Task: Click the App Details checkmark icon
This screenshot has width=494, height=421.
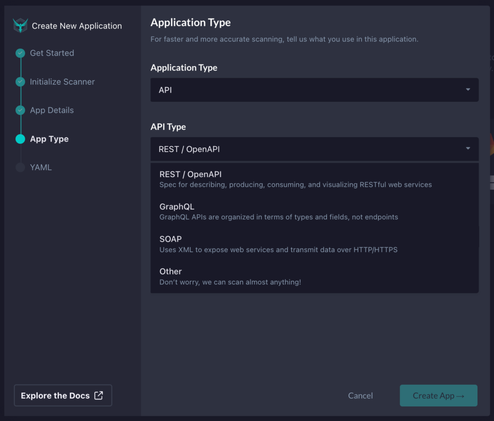Action: 20,110
